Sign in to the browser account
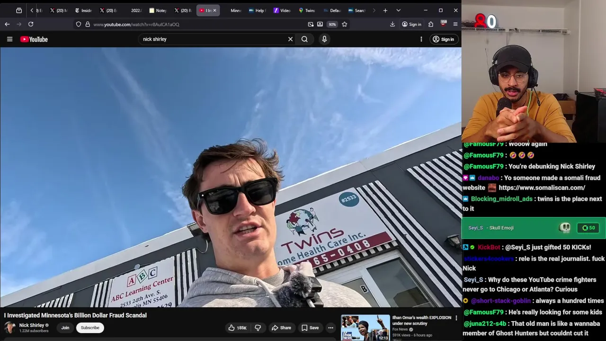 point(411,24)
